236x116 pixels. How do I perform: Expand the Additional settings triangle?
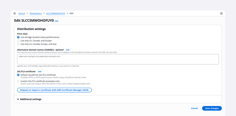click(18, 99)
